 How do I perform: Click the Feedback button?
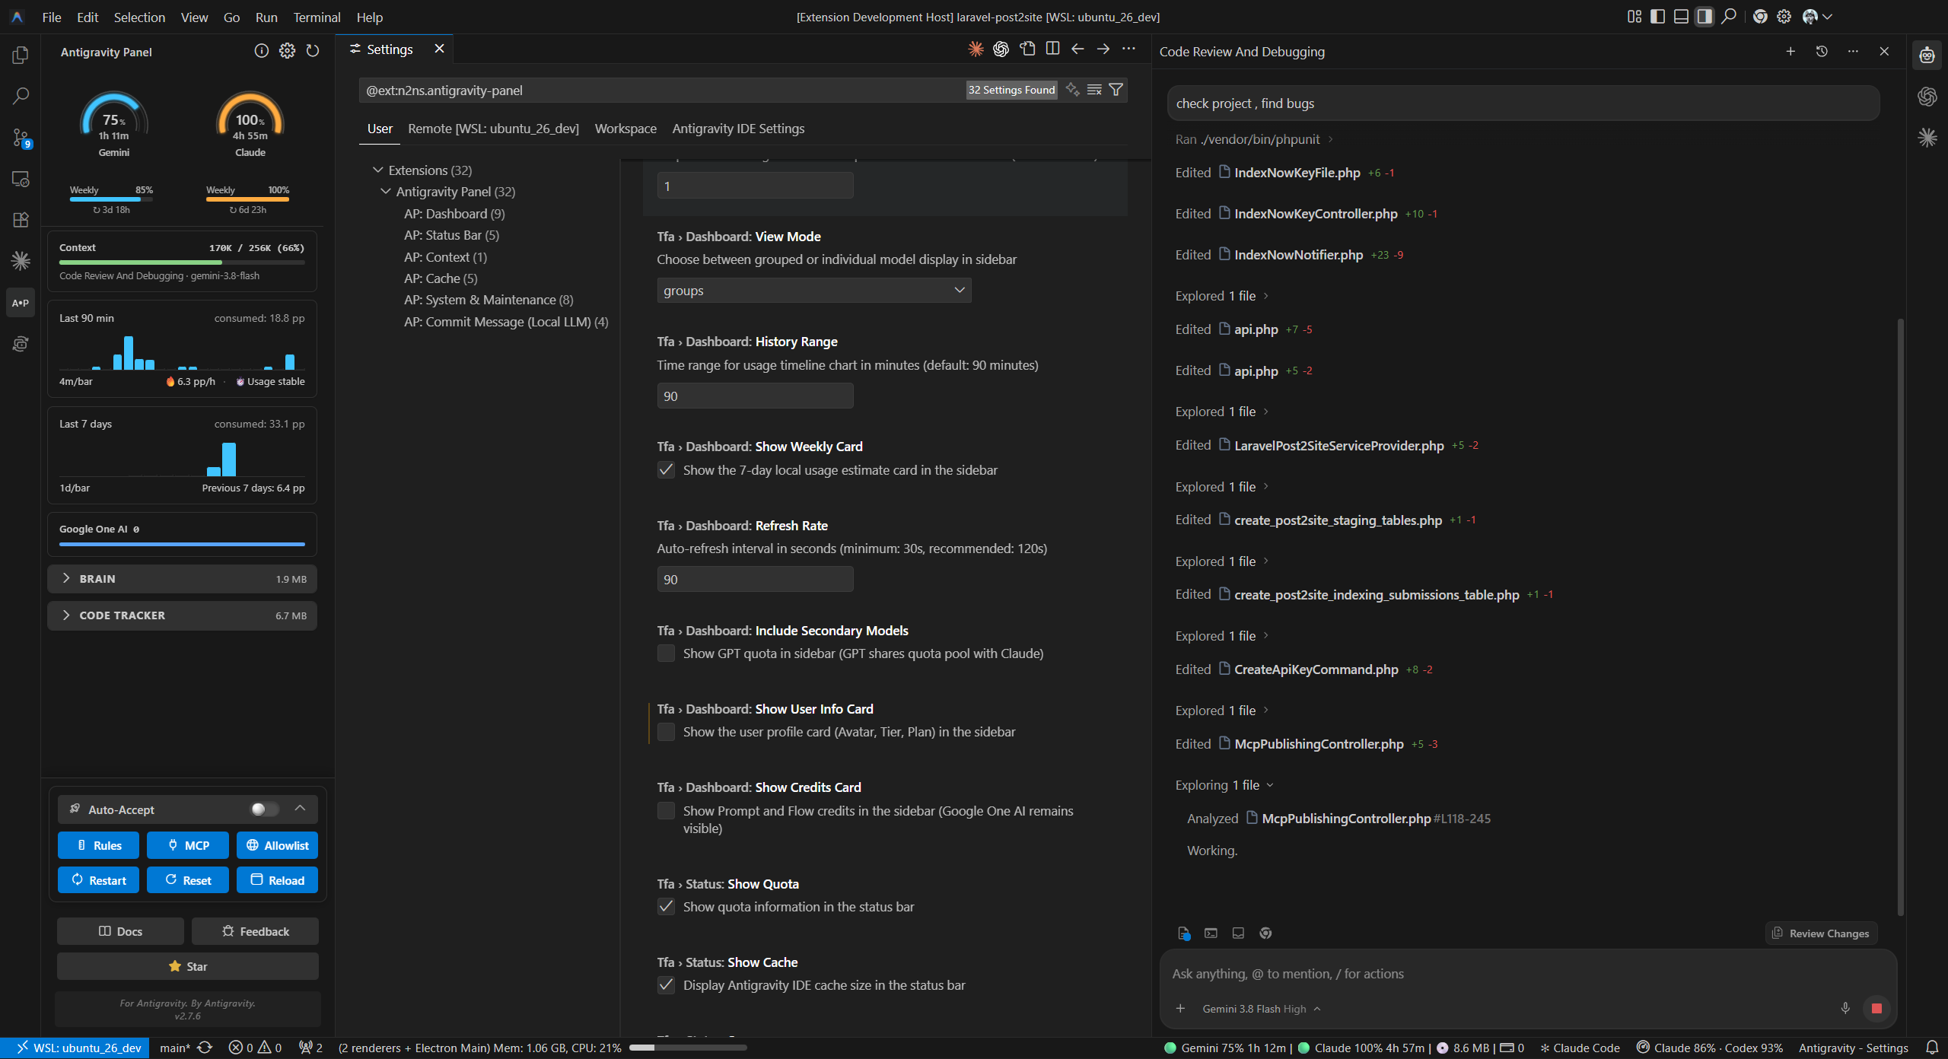[x=255, y=931]
